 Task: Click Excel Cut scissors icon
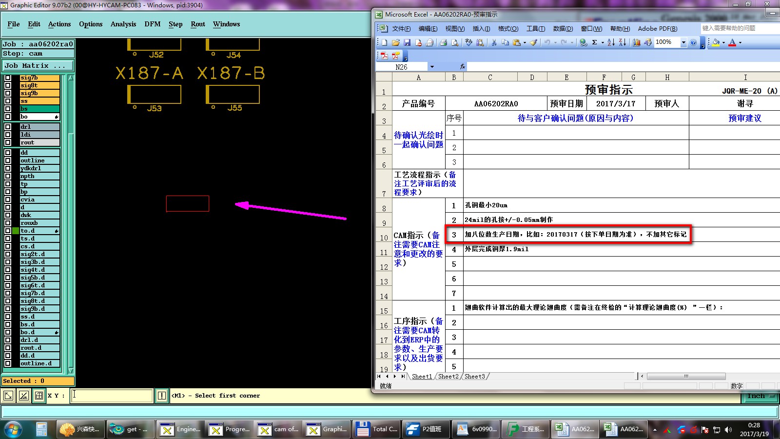[494, 42]
